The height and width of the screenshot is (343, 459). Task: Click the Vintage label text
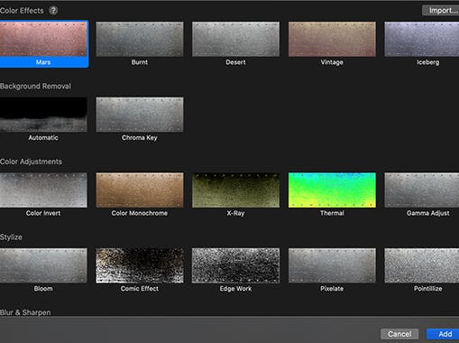[332, 62]
